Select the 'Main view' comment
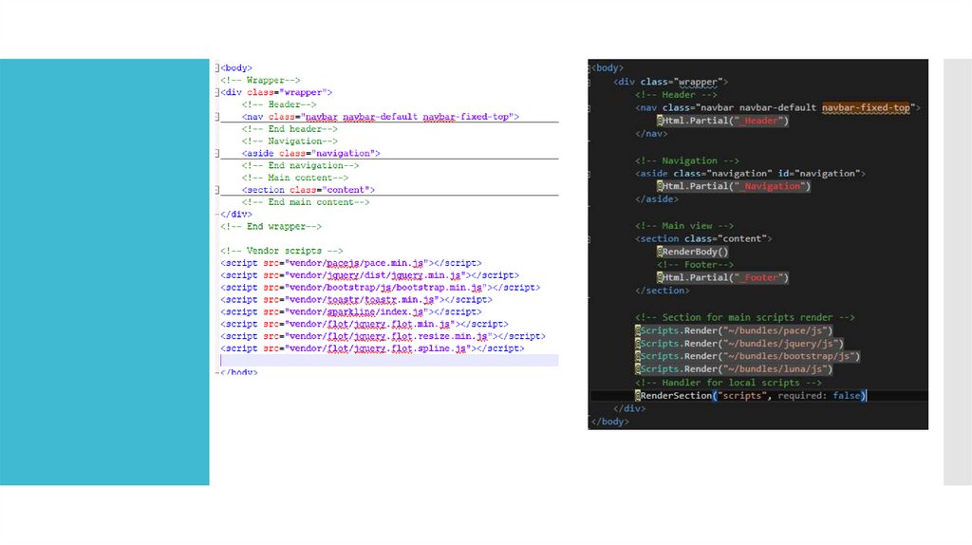The width and height of the screenshot is (972, 545). (x=684, y=226)
